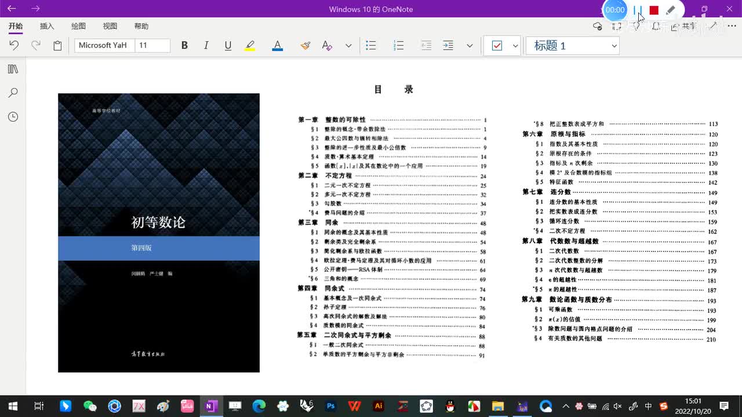Click the Paste clipboard icon
This screenshot has width=742, height=417.
(57, 45)
